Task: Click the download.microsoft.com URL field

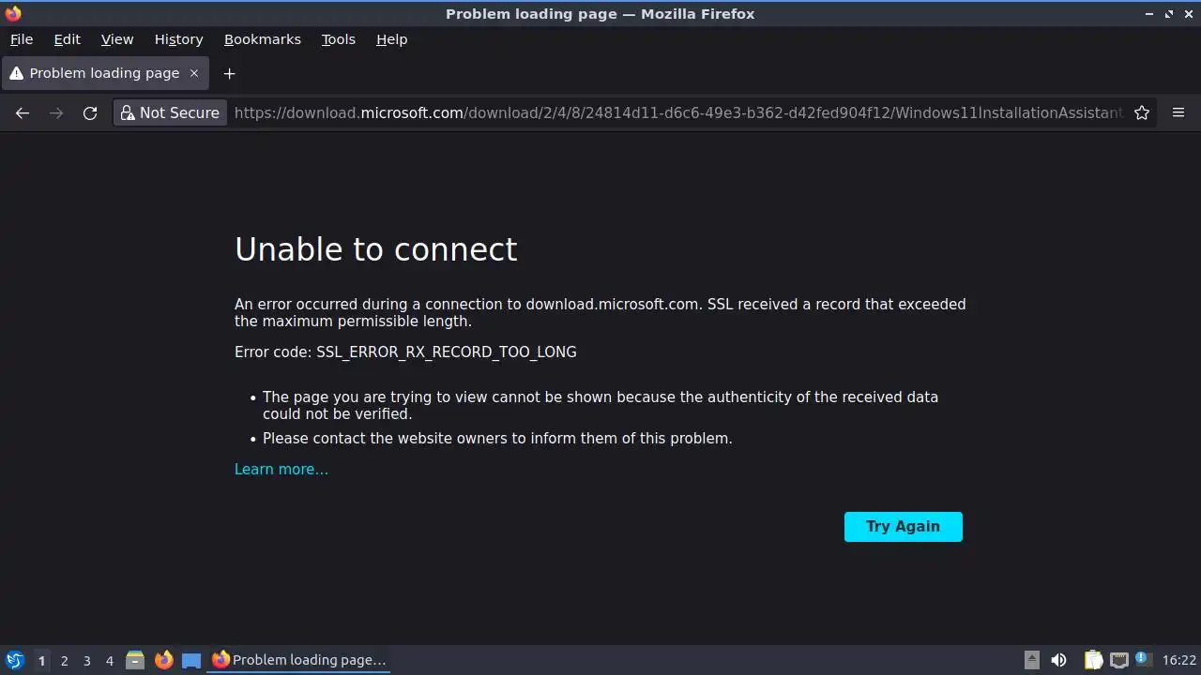Action: (677, 112)
